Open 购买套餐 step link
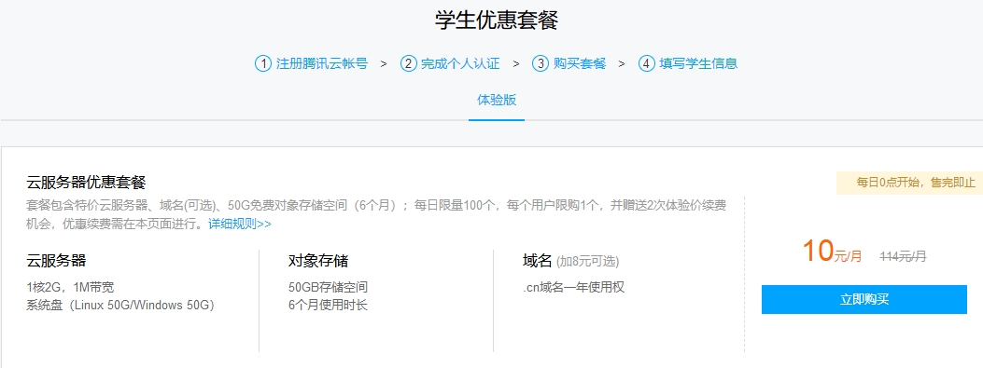Viewport: 983px width, 368px height. tap(580, 63)
